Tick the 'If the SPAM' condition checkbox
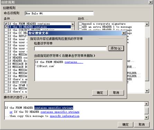This screenshot has height=130, width=154. click(x=6, y=85)
